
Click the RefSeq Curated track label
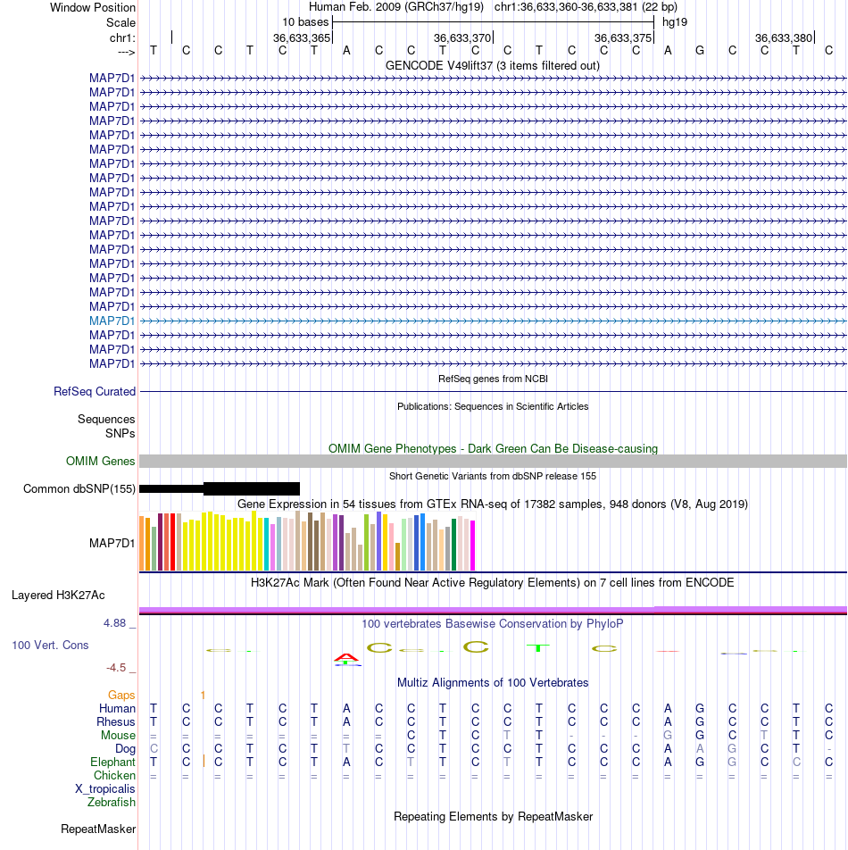95,391
